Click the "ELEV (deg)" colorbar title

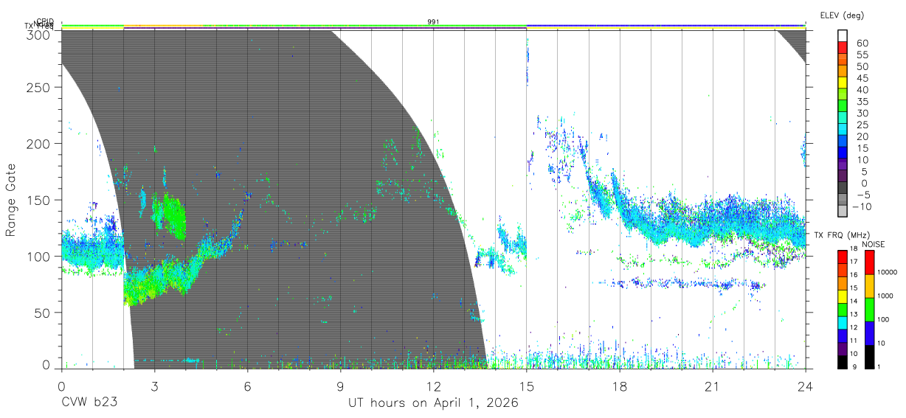pyautogui.click(x=842, y=15)
